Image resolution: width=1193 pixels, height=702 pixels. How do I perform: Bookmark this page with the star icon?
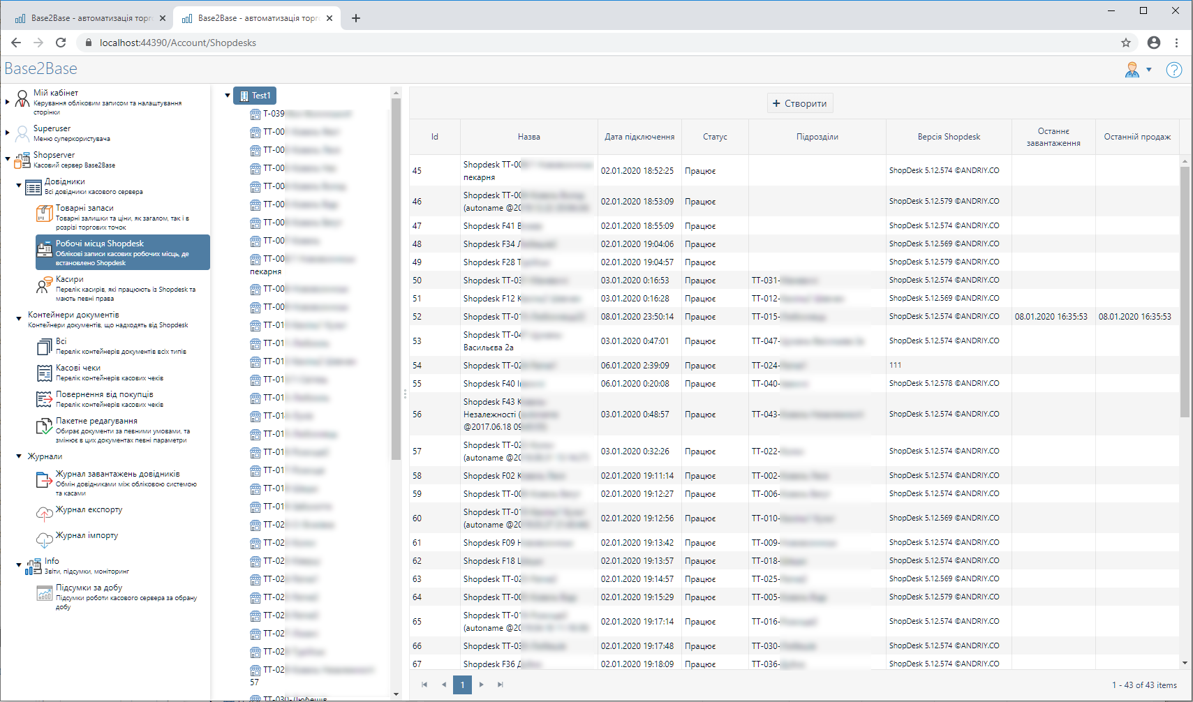coord(1126,43)
